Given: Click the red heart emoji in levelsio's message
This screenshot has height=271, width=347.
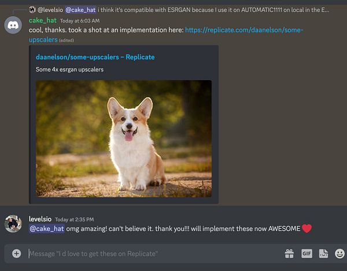Looking at the screenshot, I should 307,228.
